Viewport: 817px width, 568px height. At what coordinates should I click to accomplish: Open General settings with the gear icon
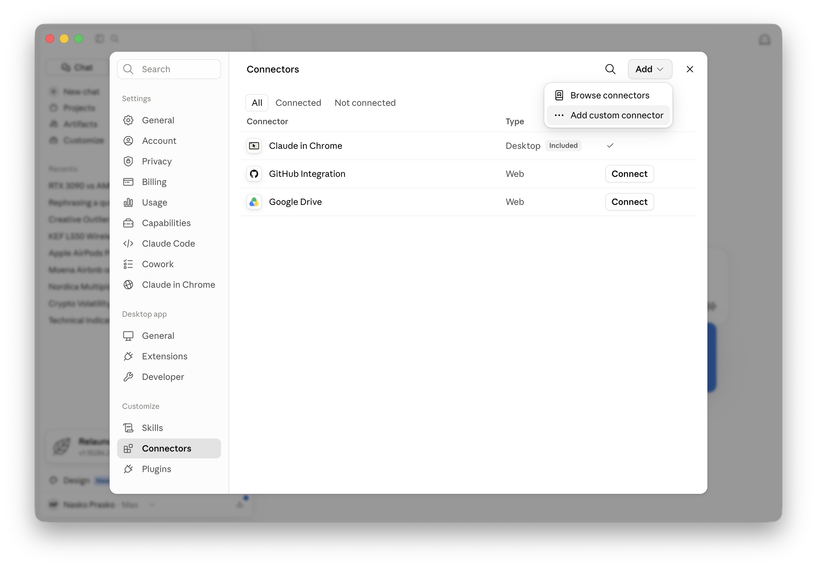[x=169, y=120]
